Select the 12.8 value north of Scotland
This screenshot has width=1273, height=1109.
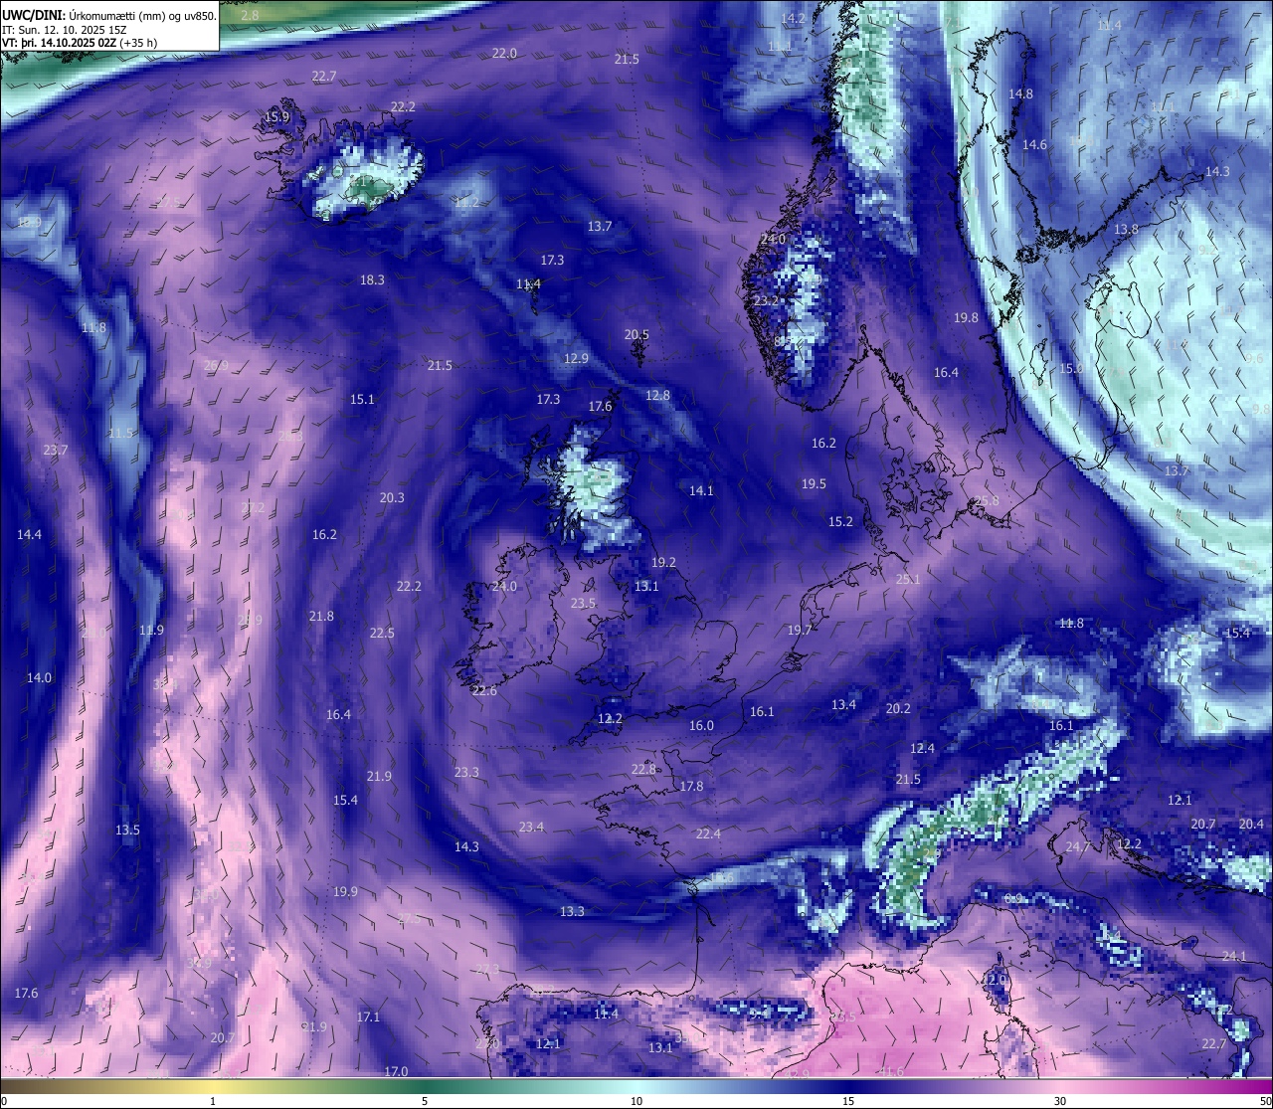point(657,395)
